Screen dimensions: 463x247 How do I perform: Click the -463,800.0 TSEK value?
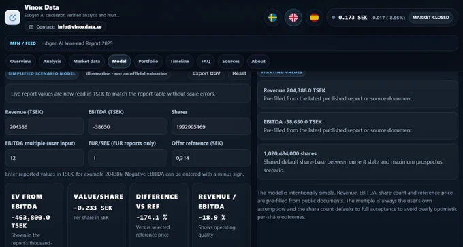click(x=31, y=222)
